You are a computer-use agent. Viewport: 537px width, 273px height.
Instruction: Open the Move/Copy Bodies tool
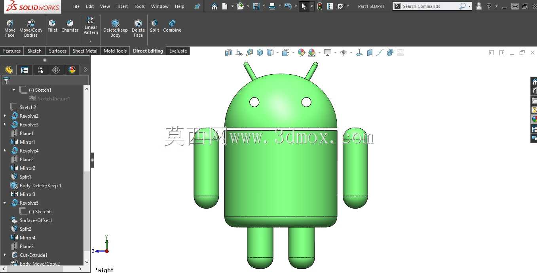[31, 28]
